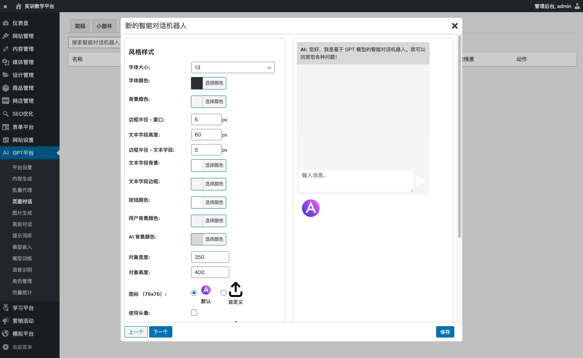
Task: Click the 网站管理 pushpin icon
Action: (x=6, y=36)
